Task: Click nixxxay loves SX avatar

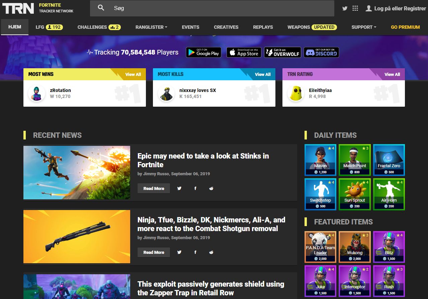Action: (166, 93)
